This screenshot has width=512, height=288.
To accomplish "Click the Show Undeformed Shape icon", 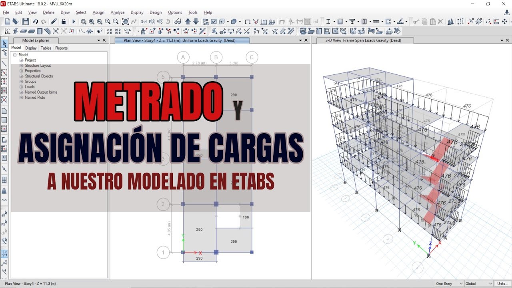I will [248, 21].
